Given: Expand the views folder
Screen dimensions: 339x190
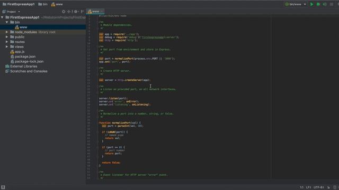Looking at the screenshot, I should (7, 46).
